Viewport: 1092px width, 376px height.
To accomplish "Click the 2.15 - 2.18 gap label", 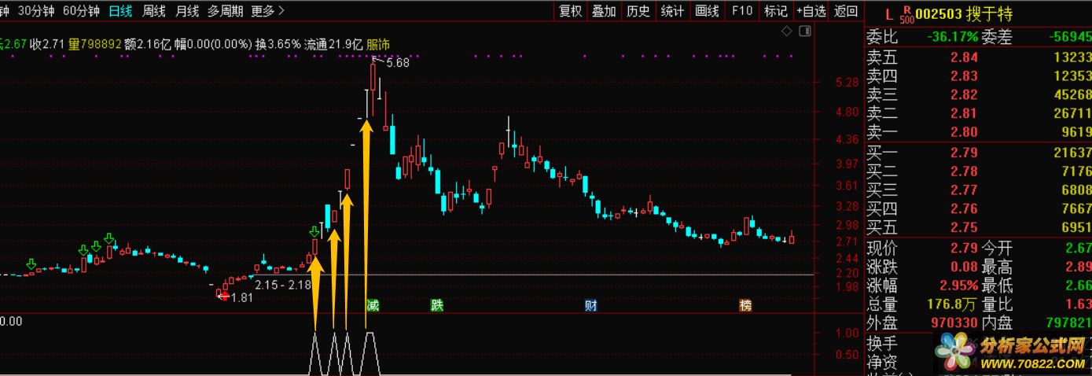I will click(x=283, y=284).
